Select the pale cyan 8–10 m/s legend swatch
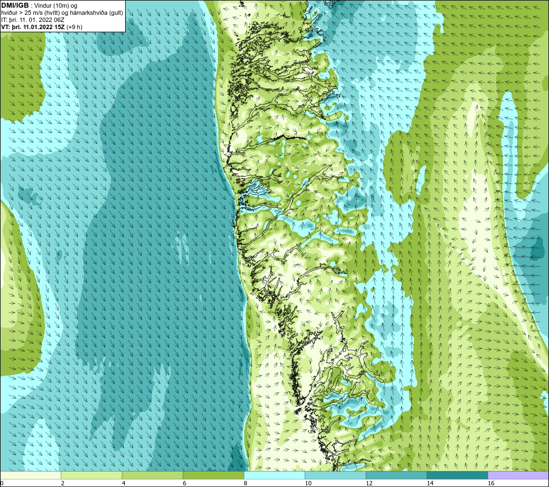Screen dimensions: 549x487 click(274, 475)
